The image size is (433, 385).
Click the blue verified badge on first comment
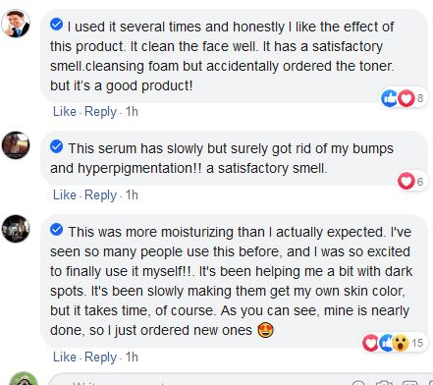pyautogui.click(x=56, y=24)
